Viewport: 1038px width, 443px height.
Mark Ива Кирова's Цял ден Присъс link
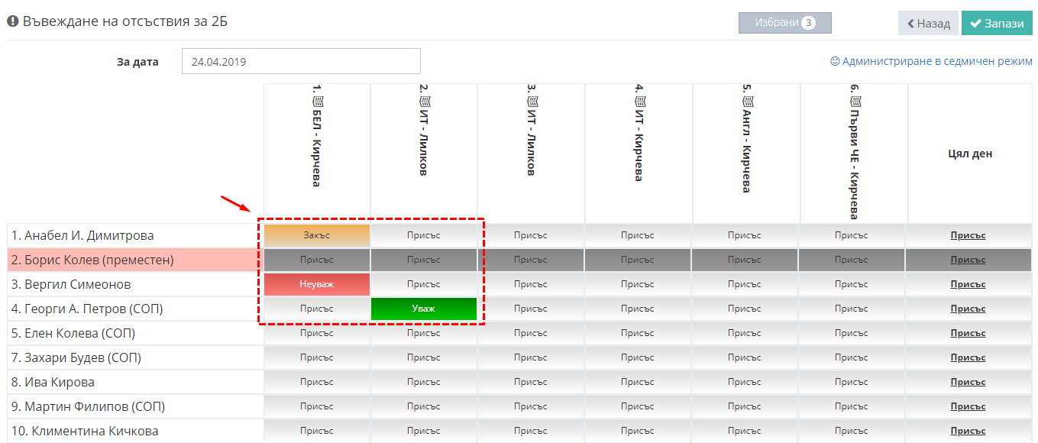[968, 382]
